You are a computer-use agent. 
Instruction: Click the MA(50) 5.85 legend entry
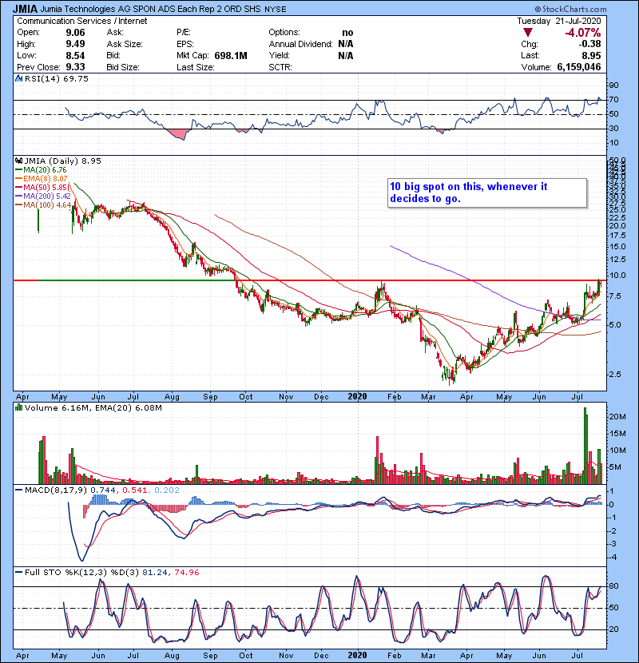tap(42, 187)
